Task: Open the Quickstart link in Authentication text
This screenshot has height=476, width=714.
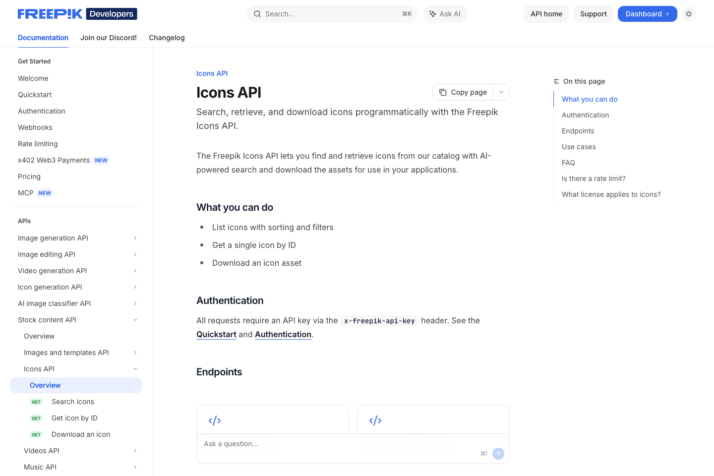Action: tap(216, 334)
